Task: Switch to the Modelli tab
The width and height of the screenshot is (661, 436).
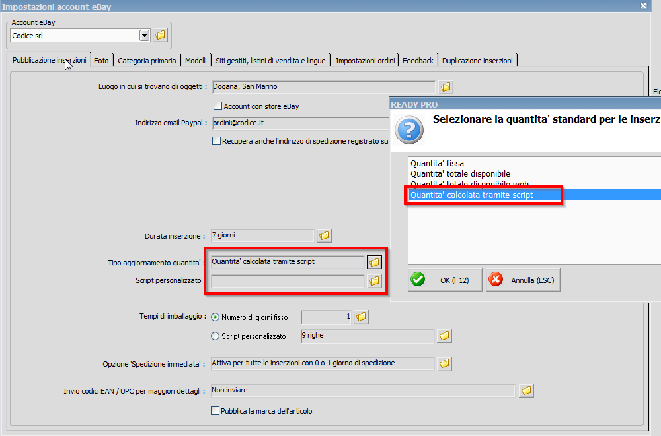Action: tap(196, 61)
